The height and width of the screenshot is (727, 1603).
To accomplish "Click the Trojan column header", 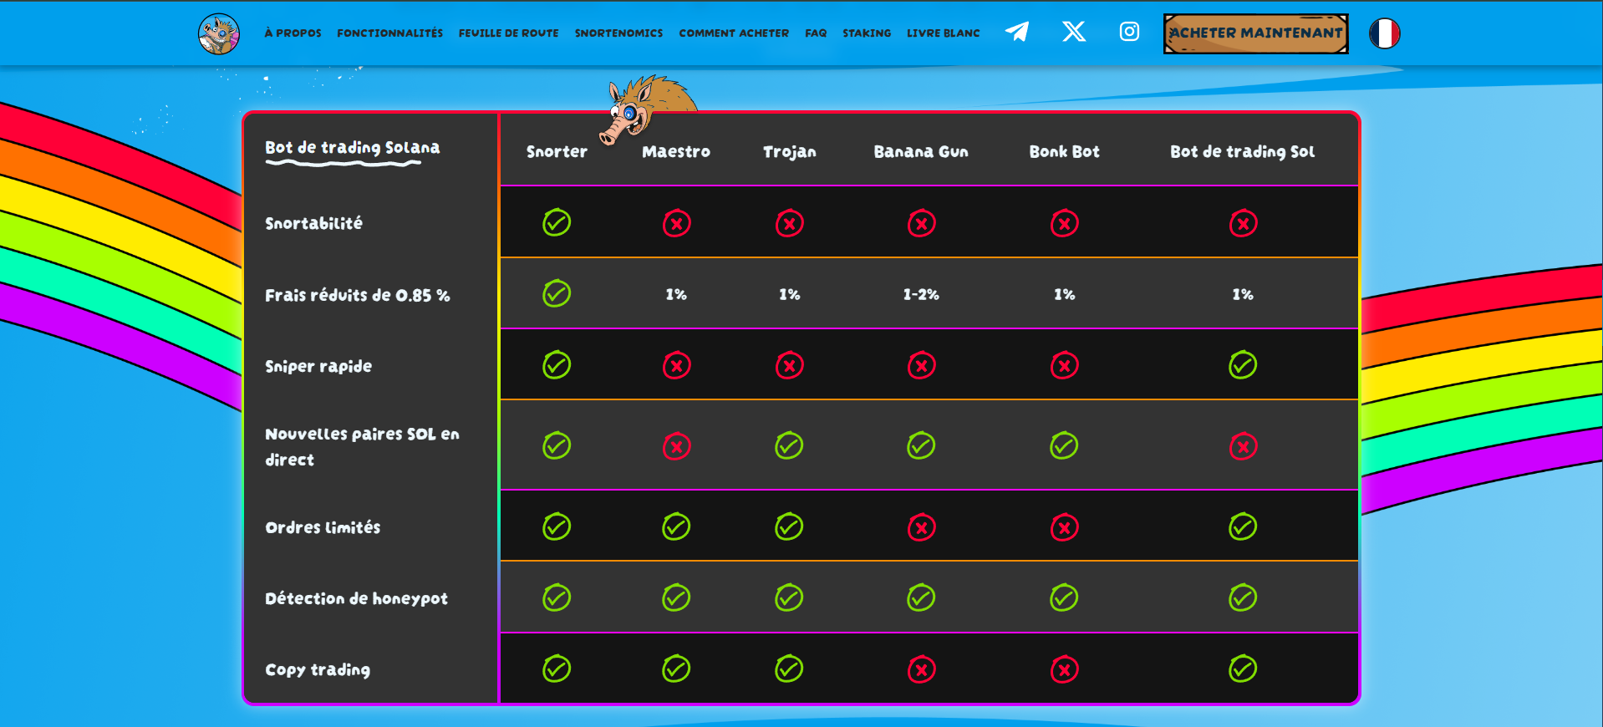I will coord(789,151).
